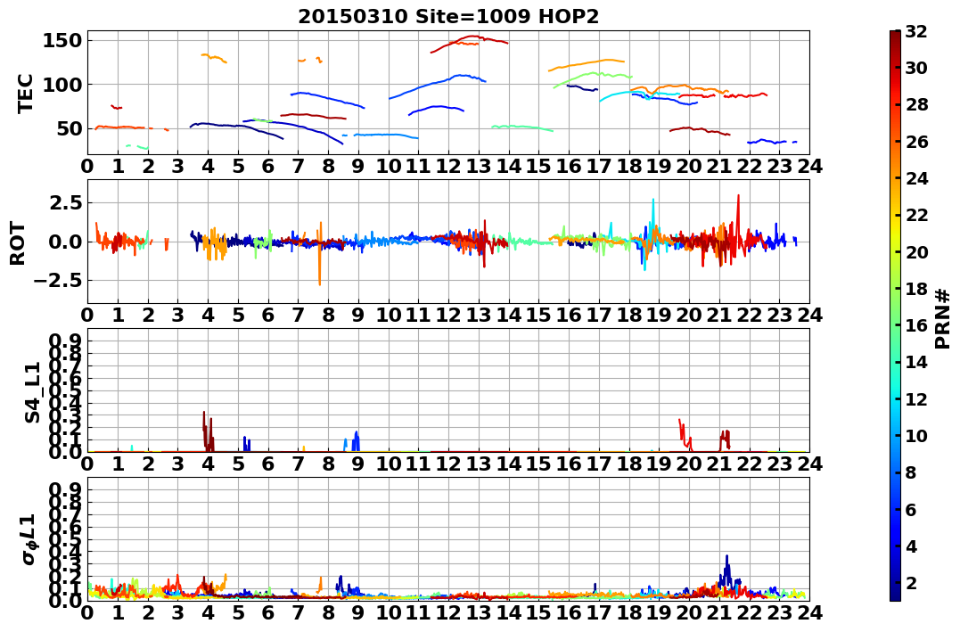Click the dark red S4_L1 spike near hour 4
960x632 pixels.
209,431
